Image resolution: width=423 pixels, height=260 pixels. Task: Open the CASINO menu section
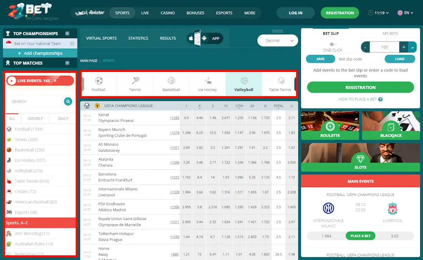coord(168,13)
